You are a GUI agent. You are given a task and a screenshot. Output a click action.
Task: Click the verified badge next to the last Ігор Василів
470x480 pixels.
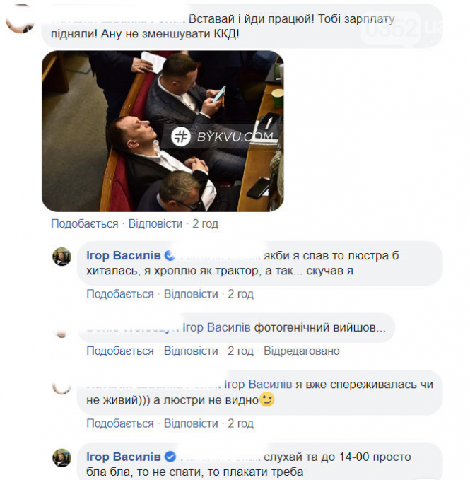pos(170,457)
